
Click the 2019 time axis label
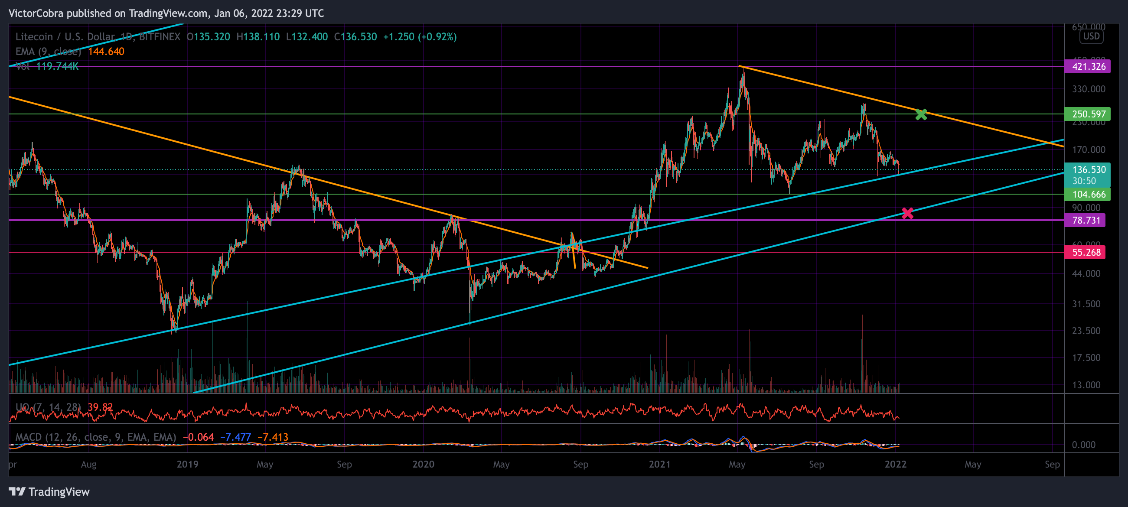187,464
